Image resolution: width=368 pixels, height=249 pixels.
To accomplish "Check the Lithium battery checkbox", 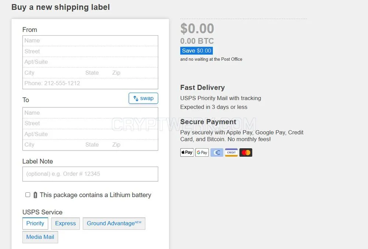I will (28, 195).
